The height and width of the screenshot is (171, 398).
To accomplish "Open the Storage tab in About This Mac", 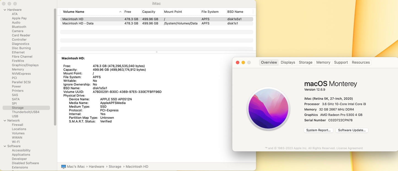I will pyautogui.click(x=305, y=62).
